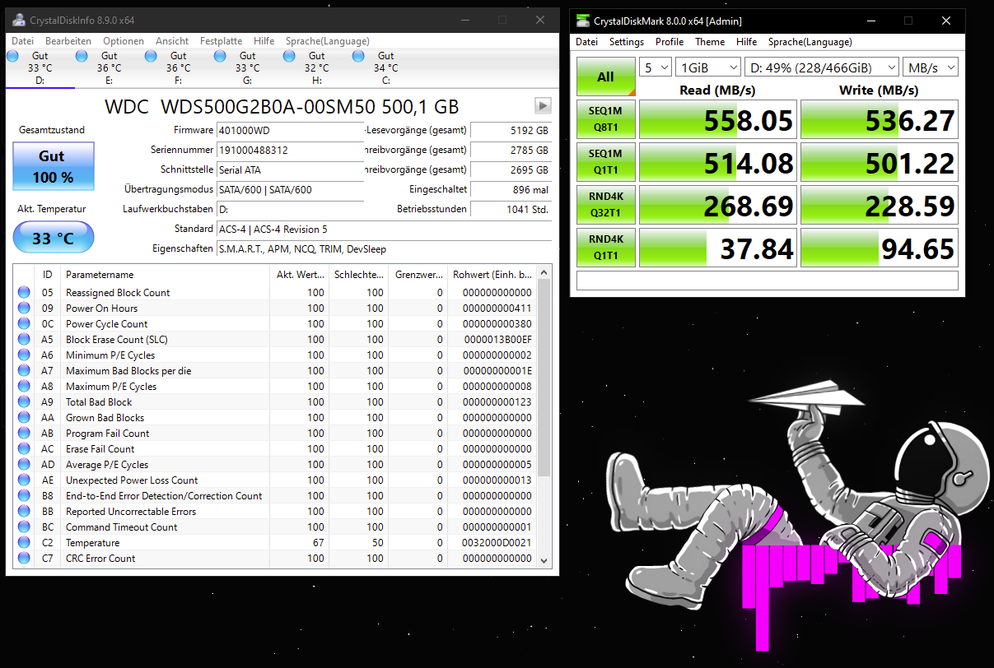Click the Parametername column header
This screenshot has width=994, height=668.
[166, 274]
